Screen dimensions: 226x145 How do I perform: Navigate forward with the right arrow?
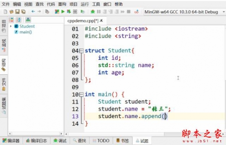39,11
